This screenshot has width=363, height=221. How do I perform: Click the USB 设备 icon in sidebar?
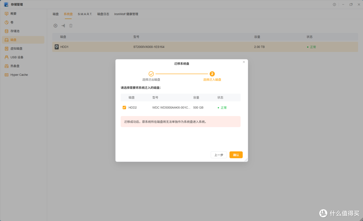coord(6,57)
